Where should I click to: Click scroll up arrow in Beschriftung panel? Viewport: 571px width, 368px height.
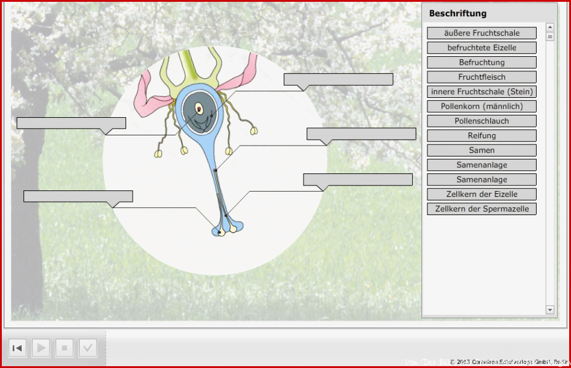pos(550,27)
